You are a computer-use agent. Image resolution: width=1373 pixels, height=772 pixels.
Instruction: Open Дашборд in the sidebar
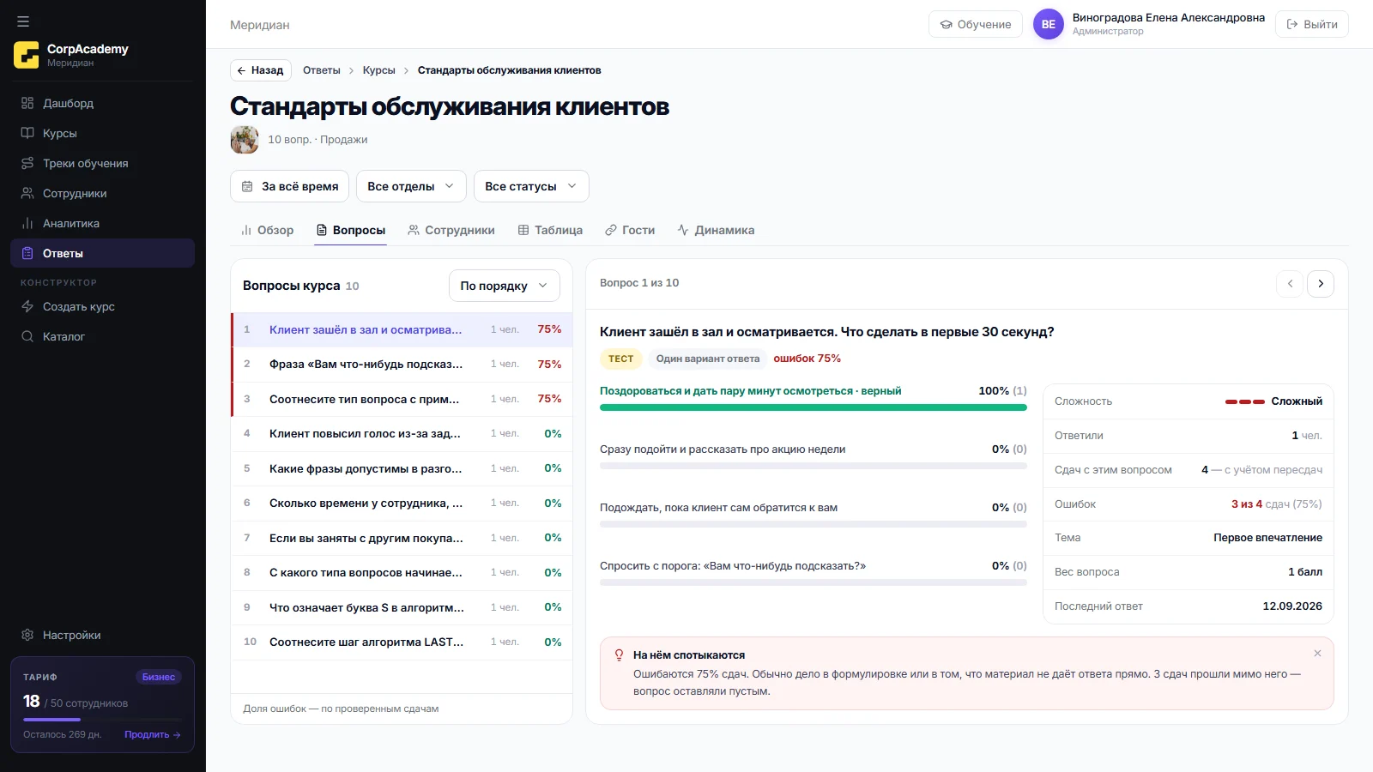point(102,103)
